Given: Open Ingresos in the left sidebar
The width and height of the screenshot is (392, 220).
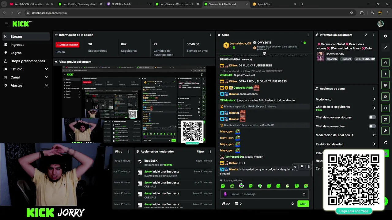Looking at the screenshot, I should [26, 45].
